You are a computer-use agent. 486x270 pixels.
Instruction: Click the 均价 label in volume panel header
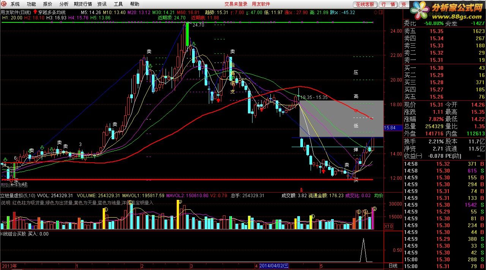click(x=379, y=196)
